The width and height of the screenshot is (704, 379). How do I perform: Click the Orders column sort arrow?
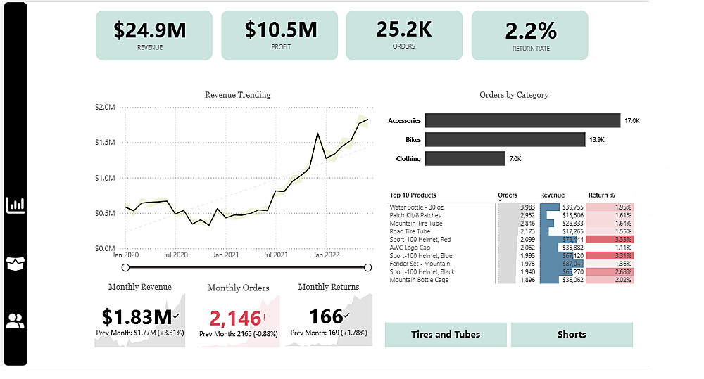(x=500, y=201)
